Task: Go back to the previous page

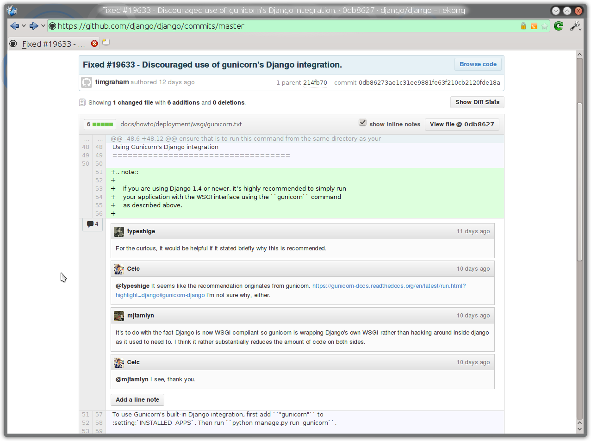Action: click(14, 26)
